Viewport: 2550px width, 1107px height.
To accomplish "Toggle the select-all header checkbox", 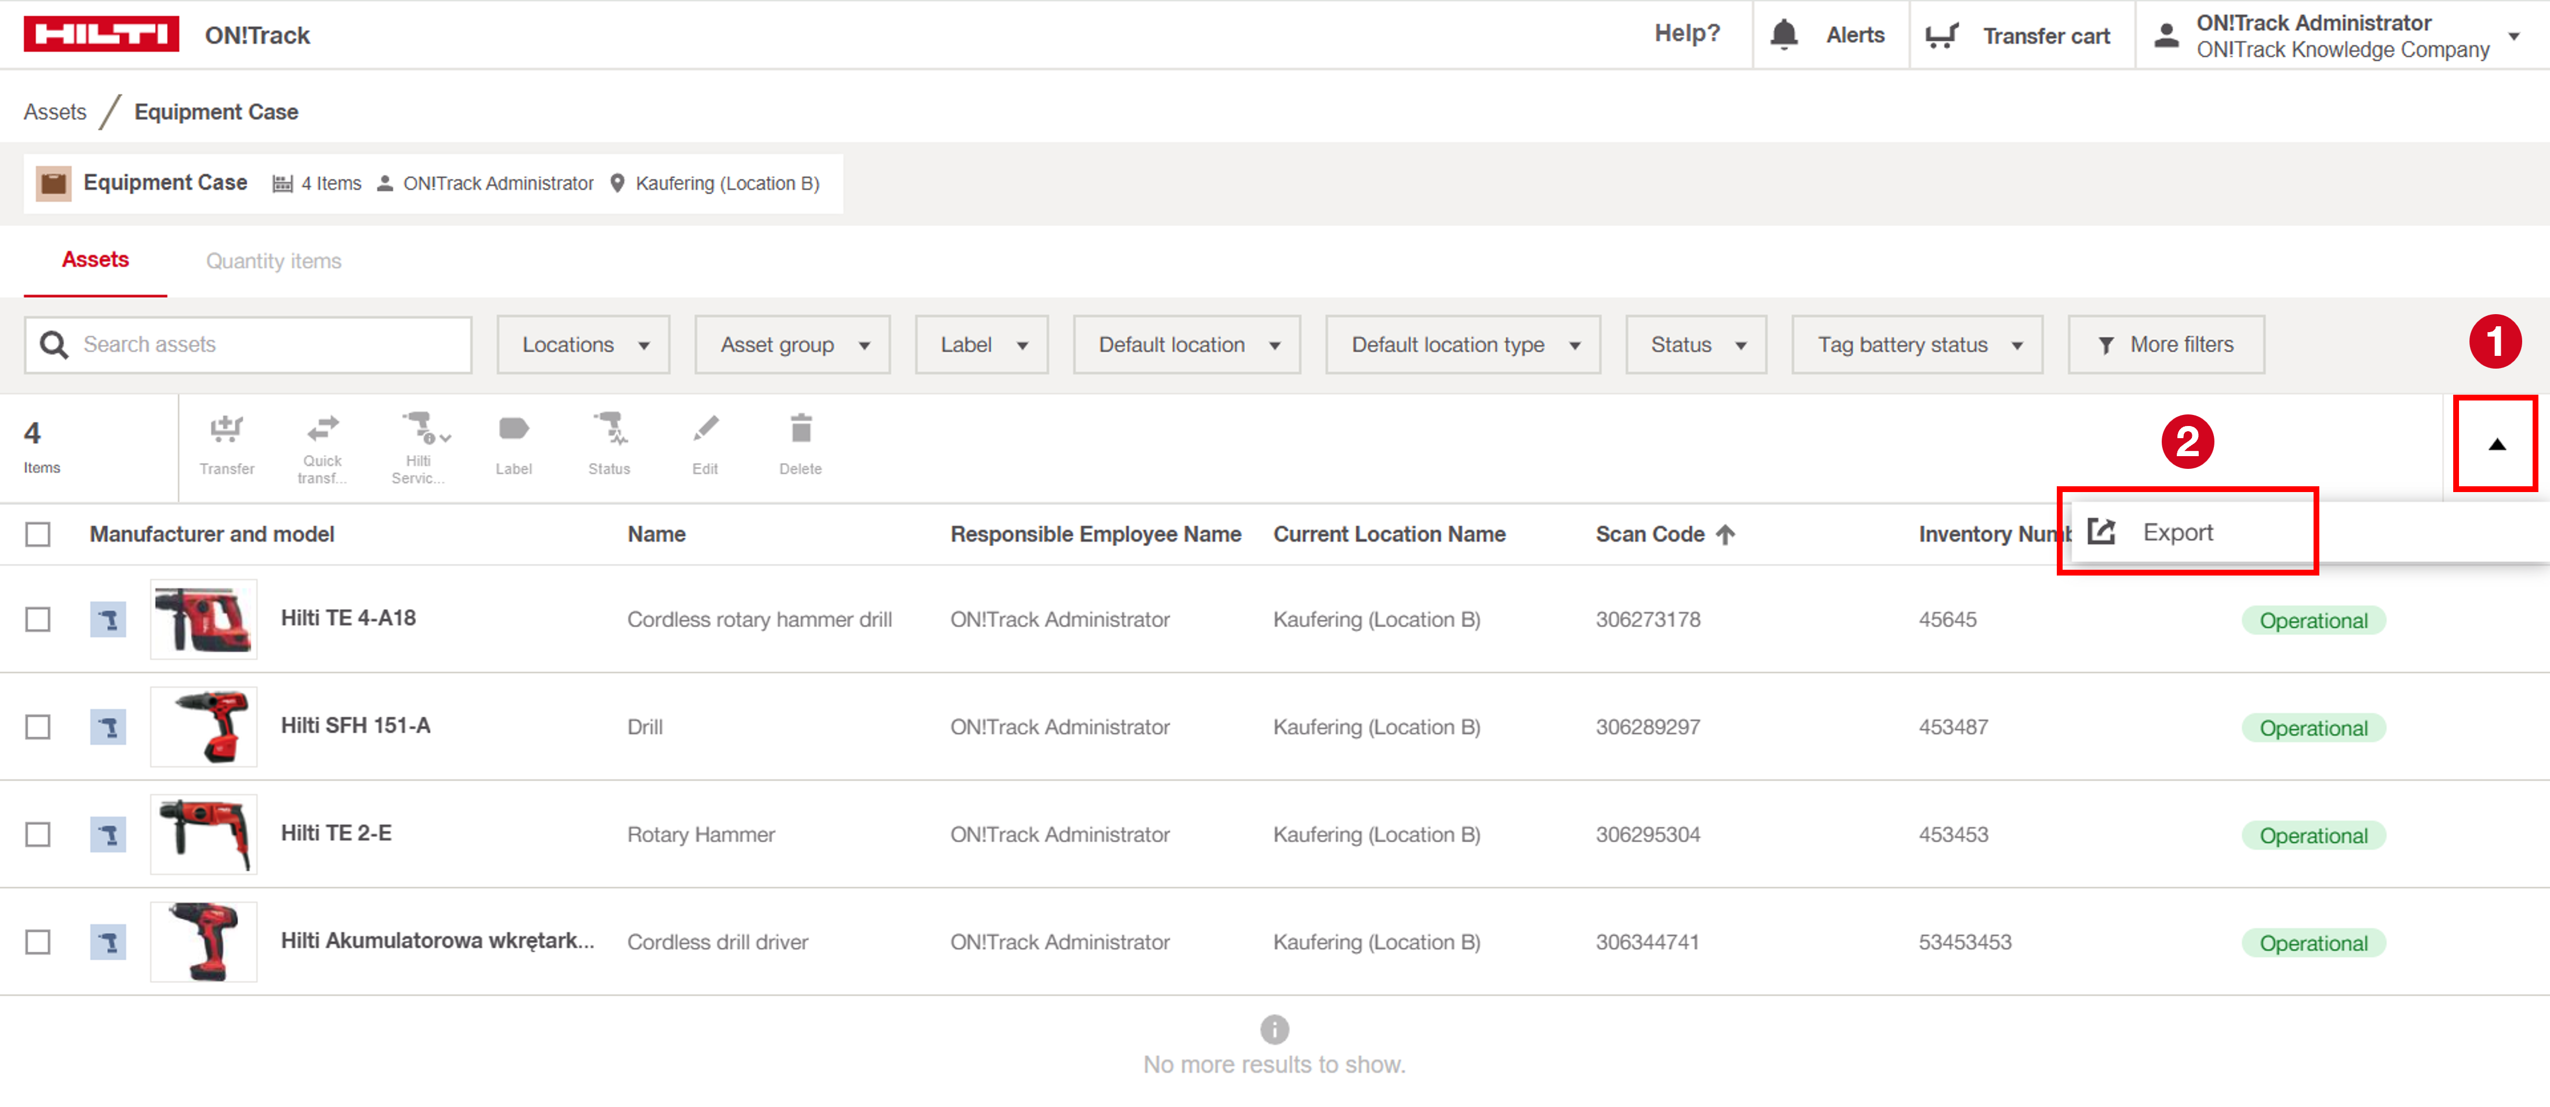I will pos(38,535).
